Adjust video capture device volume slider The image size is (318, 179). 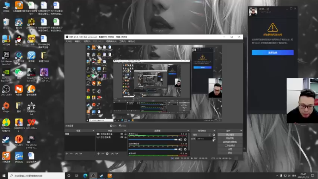point(153,149)
